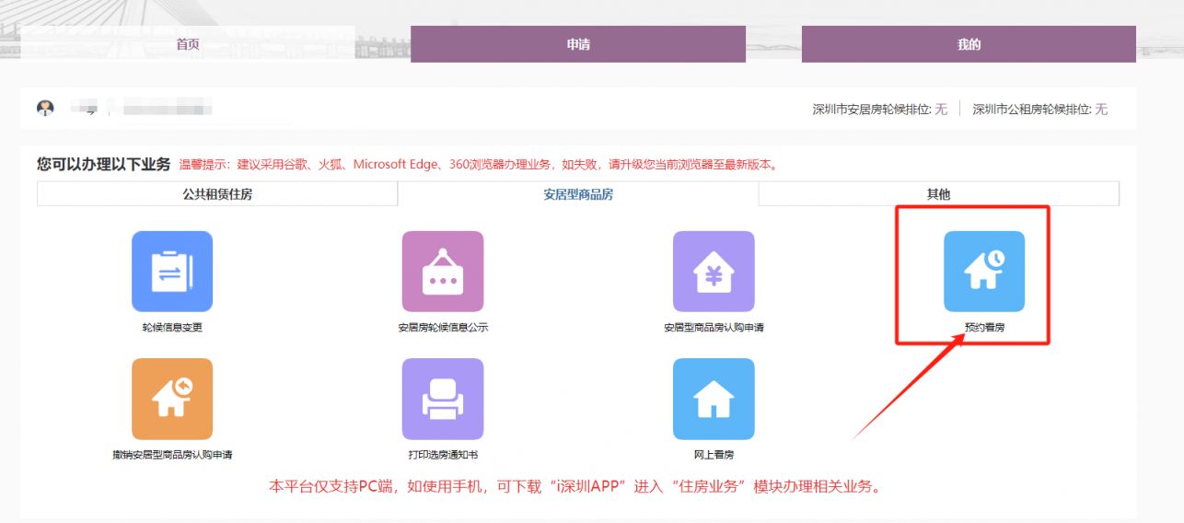1184x523 pixels.
Task: Click the 安居房轮候信息公示 label
Action: 443,328
